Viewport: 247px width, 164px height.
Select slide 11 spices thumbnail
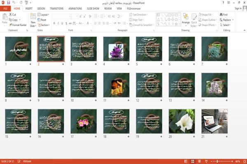116,85
